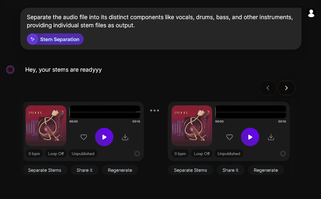Select the round indicator on first track card

tap(137, 154)
